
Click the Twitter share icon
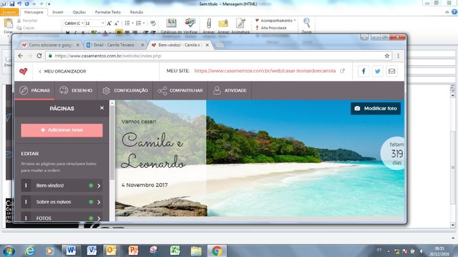pos(378,71)
